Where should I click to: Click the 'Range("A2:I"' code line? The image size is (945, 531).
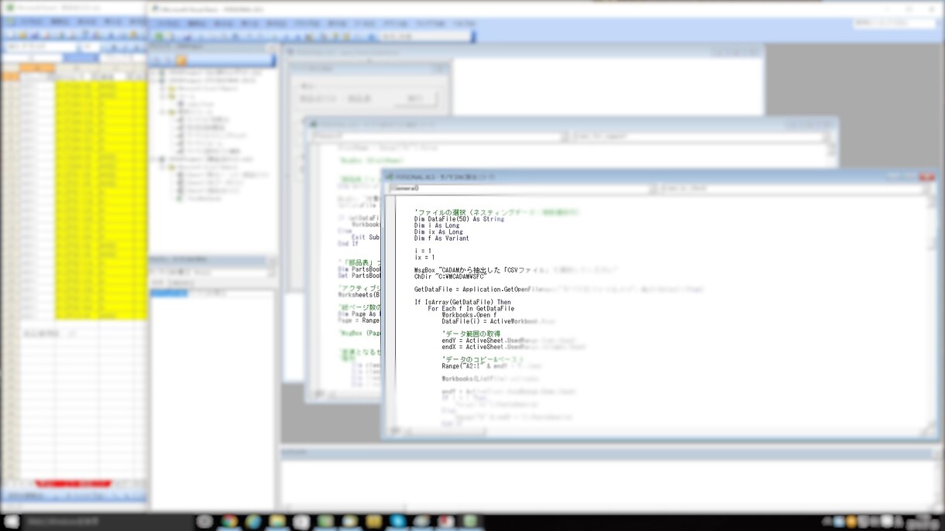point(491,365)
